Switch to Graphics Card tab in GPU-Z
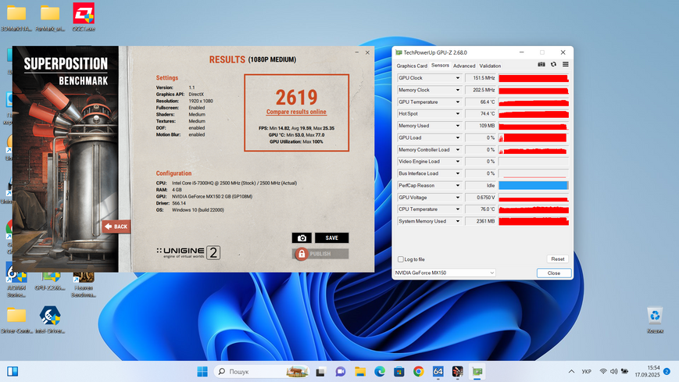The width and height of the screenshot is (679, 382). 412,66
